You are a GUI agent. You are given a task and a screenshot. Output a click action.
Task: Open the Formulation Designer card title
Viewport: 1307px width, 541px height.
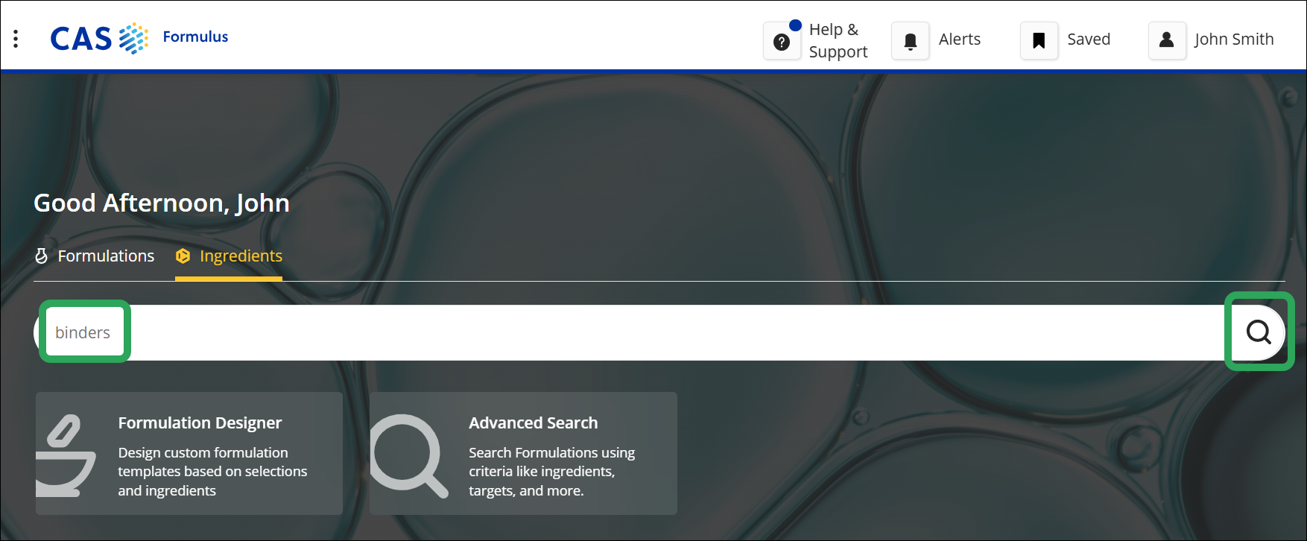[x=200, y=423]
